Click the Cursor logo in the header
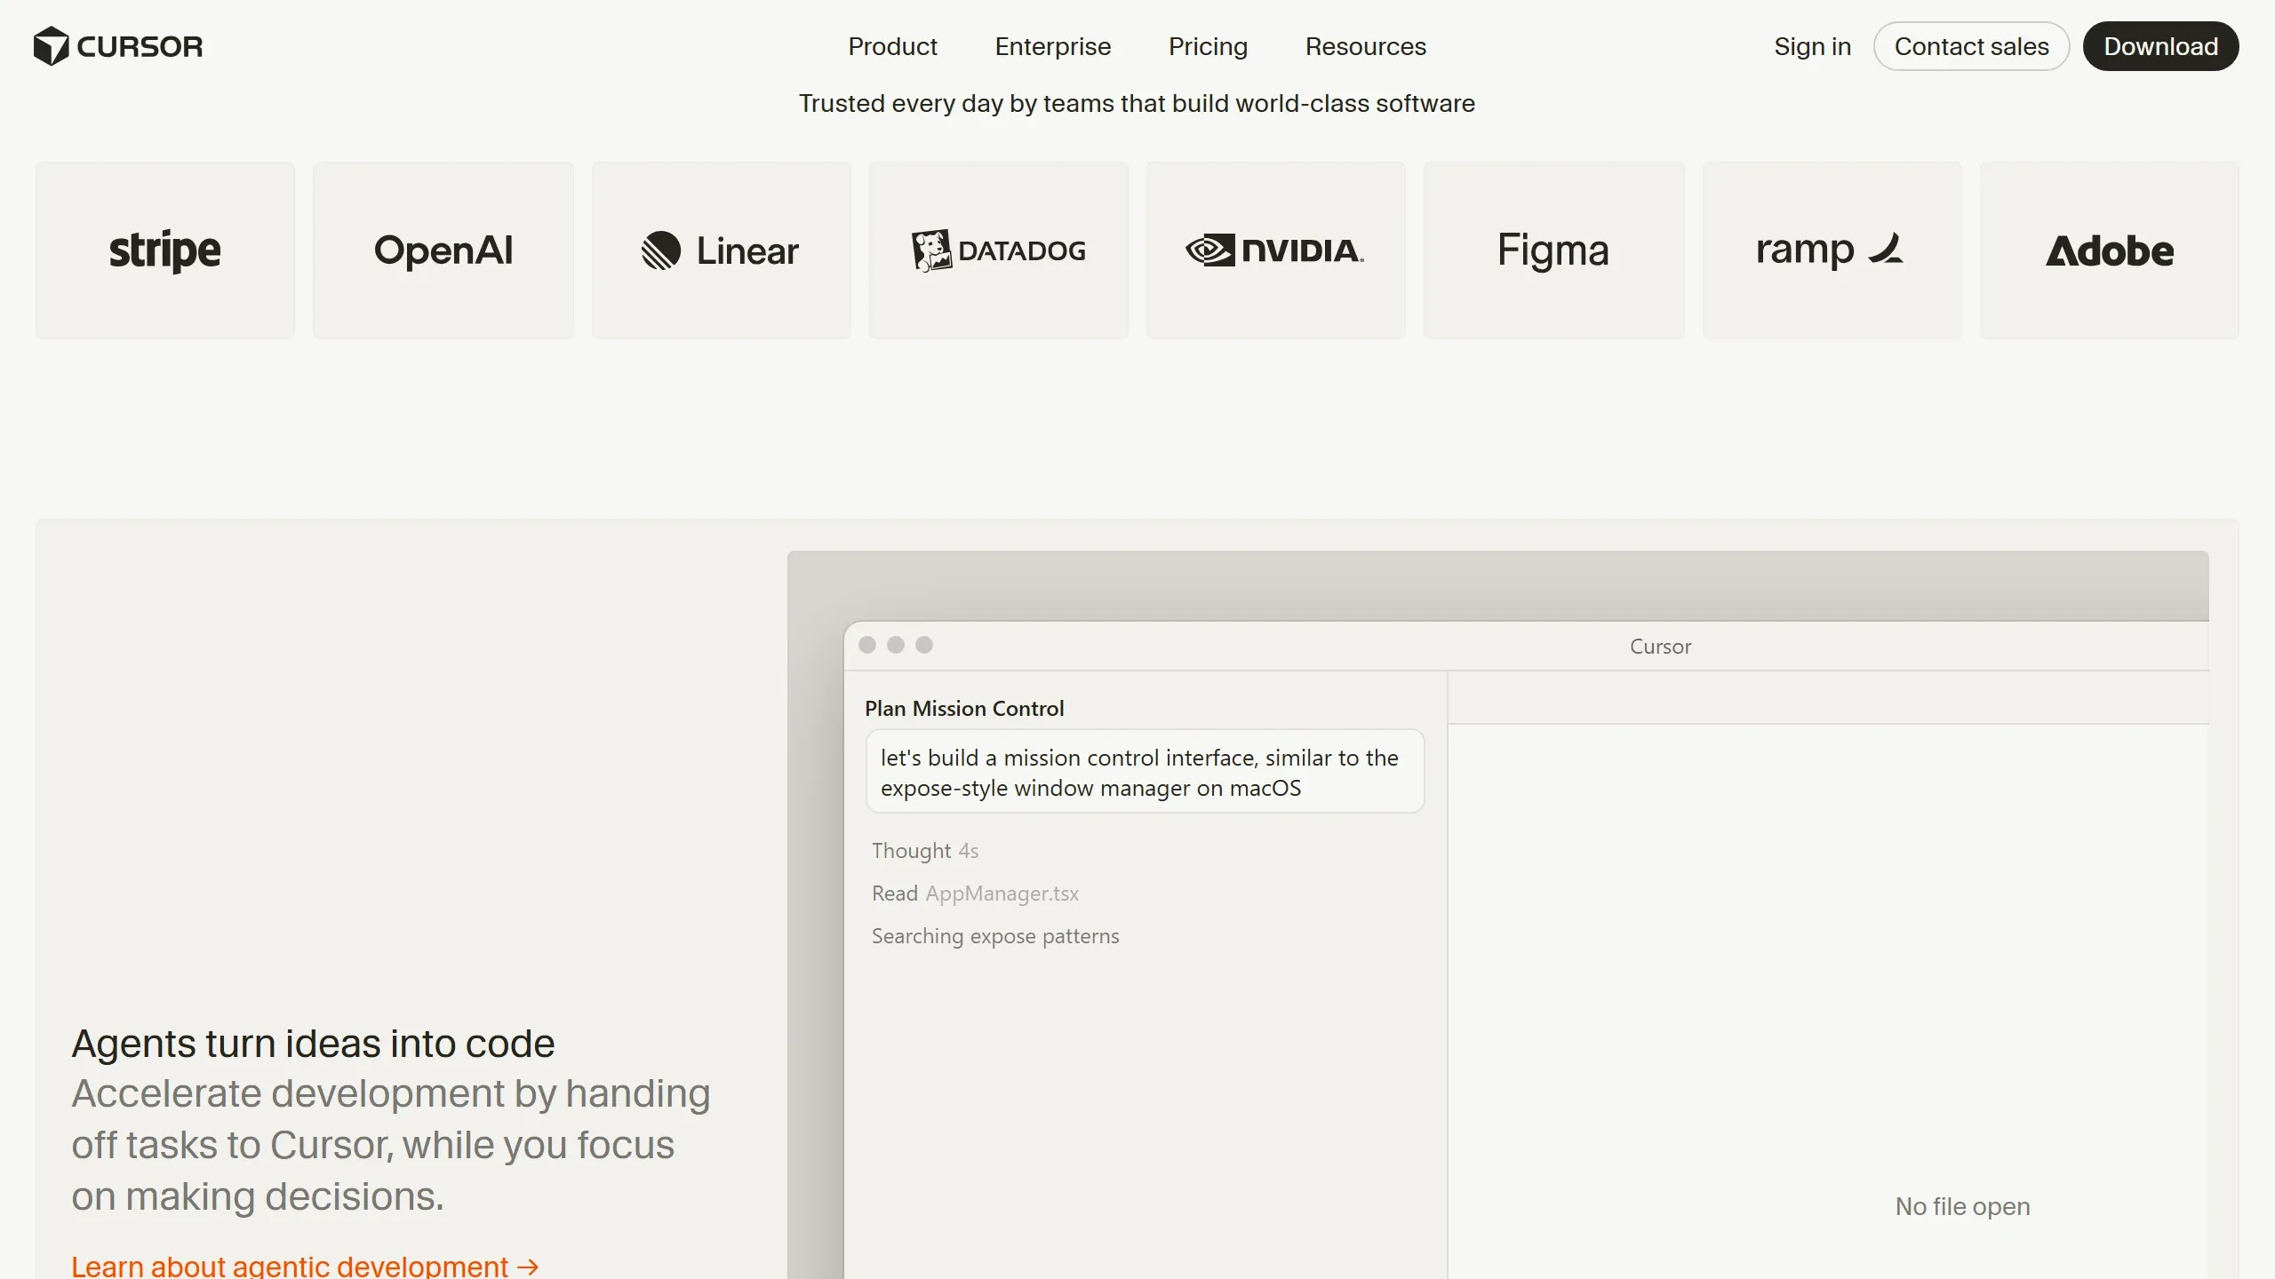Image resolution: width=2275 pixels, height=1279 pixels. 118,46
